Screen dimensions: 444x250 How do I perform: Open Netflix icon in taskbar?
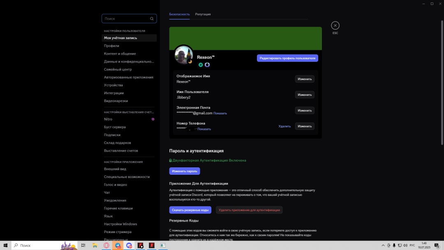click(x=151, y=245)
